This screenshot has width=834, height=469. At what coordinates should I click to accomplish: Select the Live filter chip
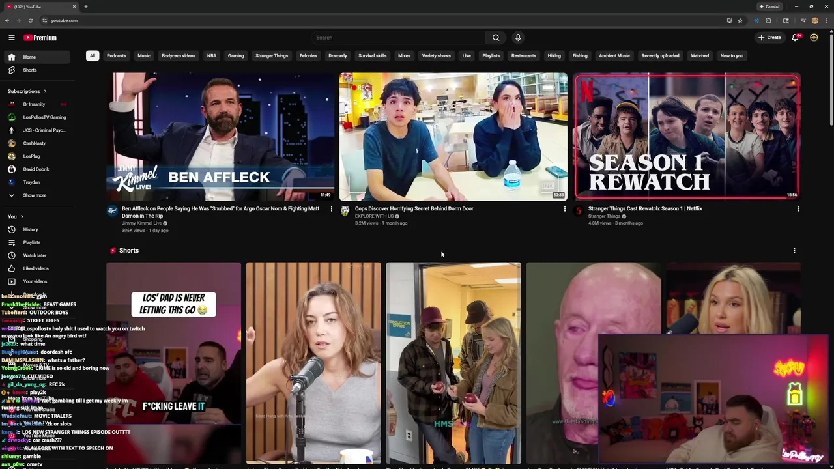point(467,56)
